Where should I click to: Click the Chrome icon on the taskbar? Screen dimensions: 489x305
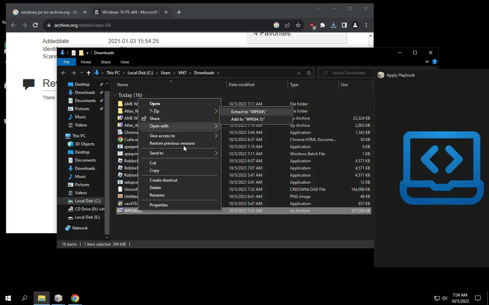point(75,298)
